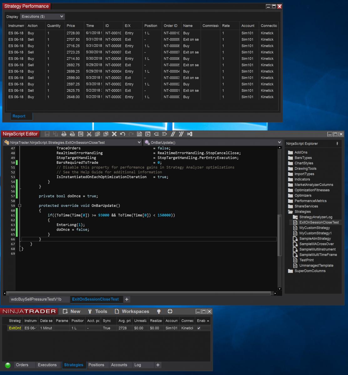Open SampleMACrossOver in NinjaScript Explorer
The width and height of the screenshot is (348, 375).
pyautogui.click(x=316, y=244)
